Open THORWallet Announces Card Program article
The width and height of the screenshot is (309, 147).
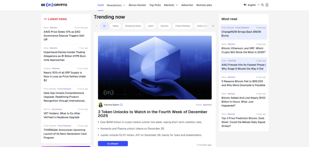(65, 134)
